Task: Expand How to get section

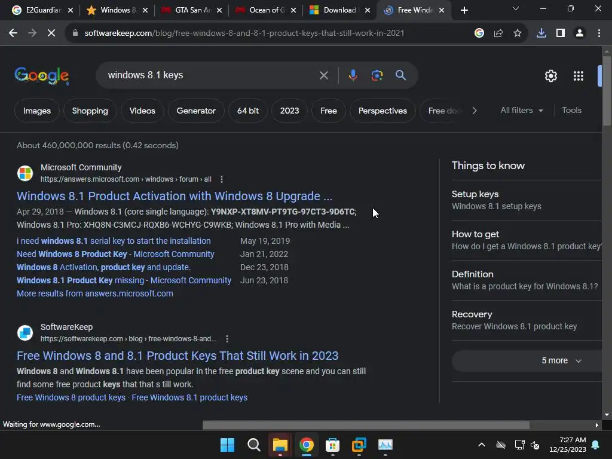Action: [526, 240]
